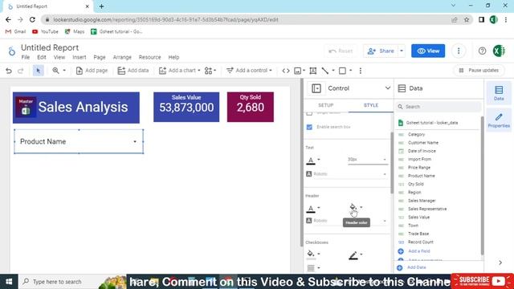Screen dimensions: 514x289
Task: Expand the Add a control dropdown
Action: coord(249,71)
